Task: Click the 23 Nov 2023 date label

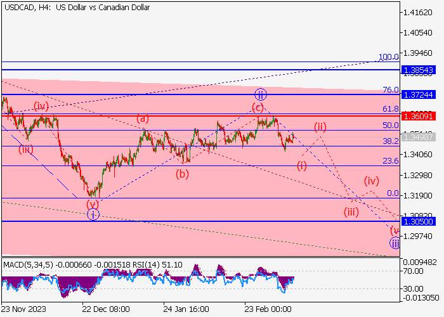Action: (x=23, y=309)
